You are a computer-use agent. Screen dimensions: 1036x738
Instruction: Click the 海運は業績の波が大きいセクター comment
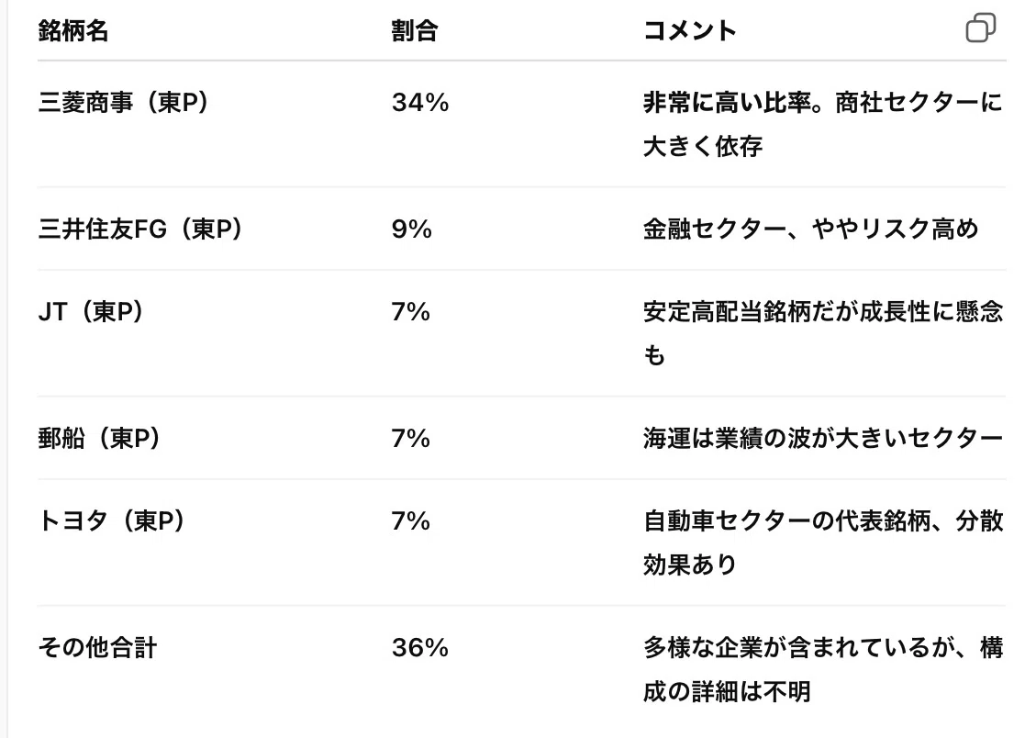[x=823, y=439]
